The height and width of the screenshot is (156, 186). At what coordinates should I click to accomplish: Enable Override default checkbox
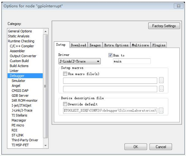coord(65,104)
